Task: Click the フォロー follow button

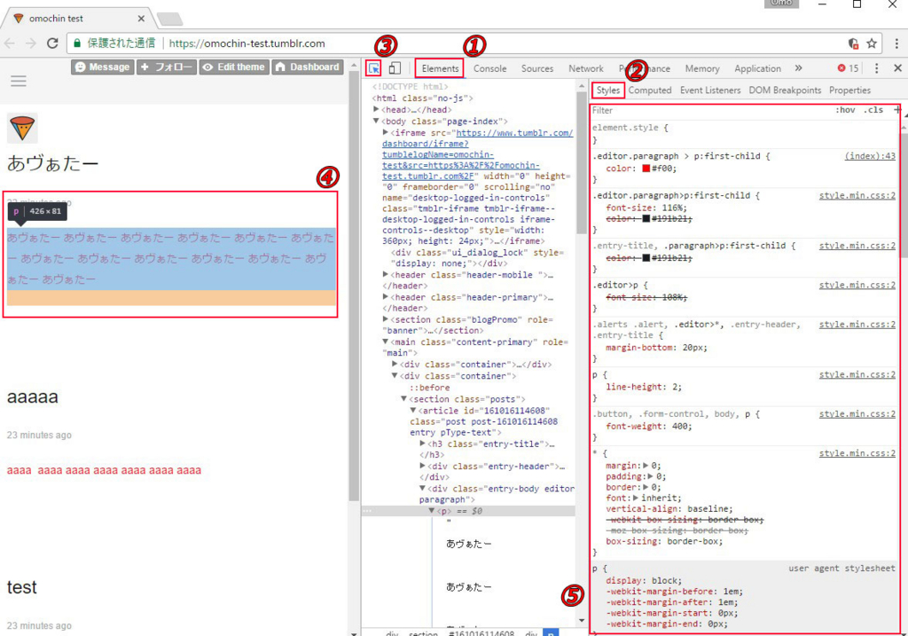Action: click(167, 67)
